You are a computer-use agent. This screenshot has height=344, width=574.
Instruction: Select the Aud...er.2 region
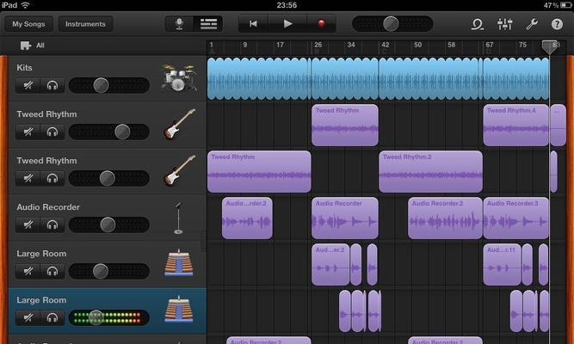pos(330,265)
